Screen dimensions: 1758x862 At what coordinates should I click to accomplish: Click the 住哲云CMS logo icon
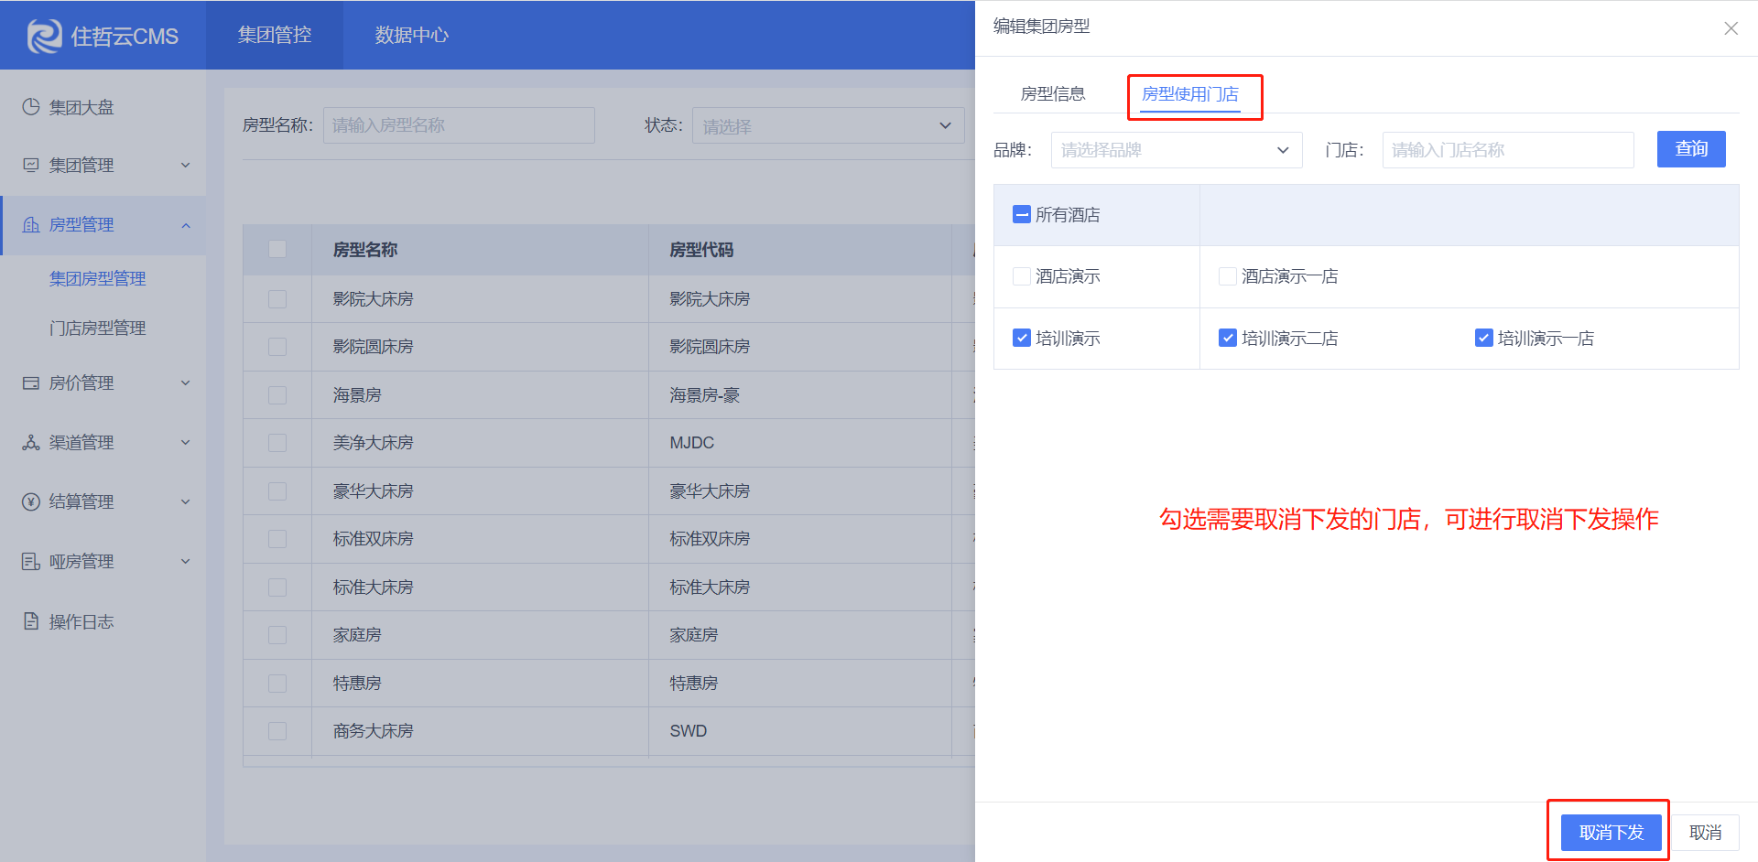[44, 36]
